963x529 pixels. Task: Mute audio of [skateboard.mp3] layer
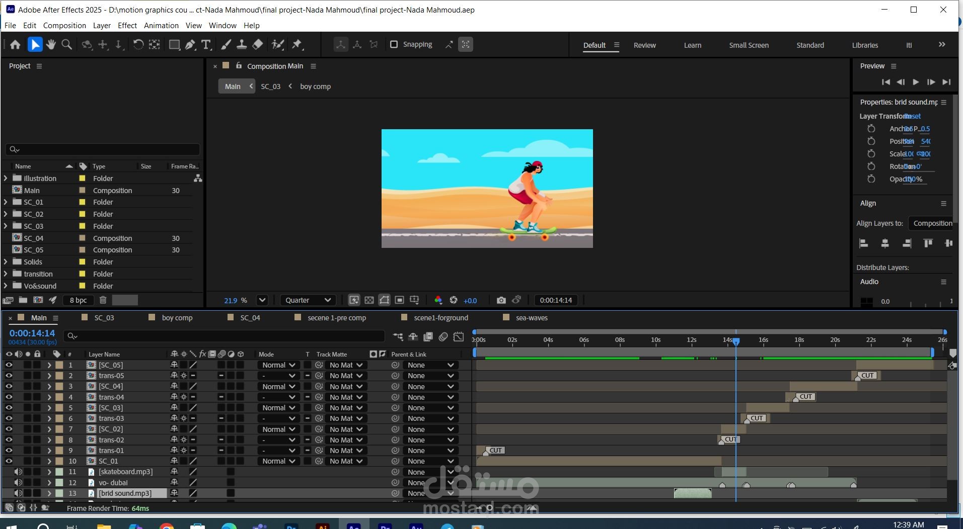tap(18, 472)
